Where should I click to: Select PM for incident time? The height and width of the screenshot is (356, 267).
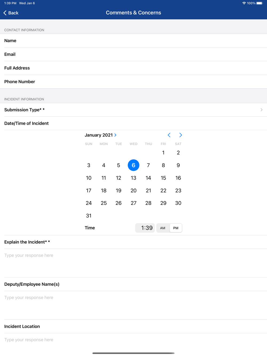(x=176, y=228)
